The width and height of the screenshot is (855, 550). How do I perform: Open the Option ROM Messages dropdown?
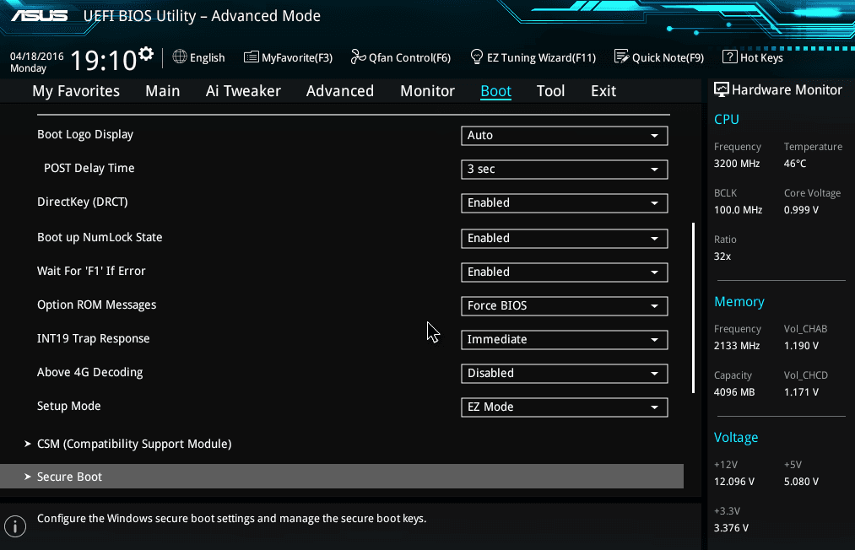point(565,306)
